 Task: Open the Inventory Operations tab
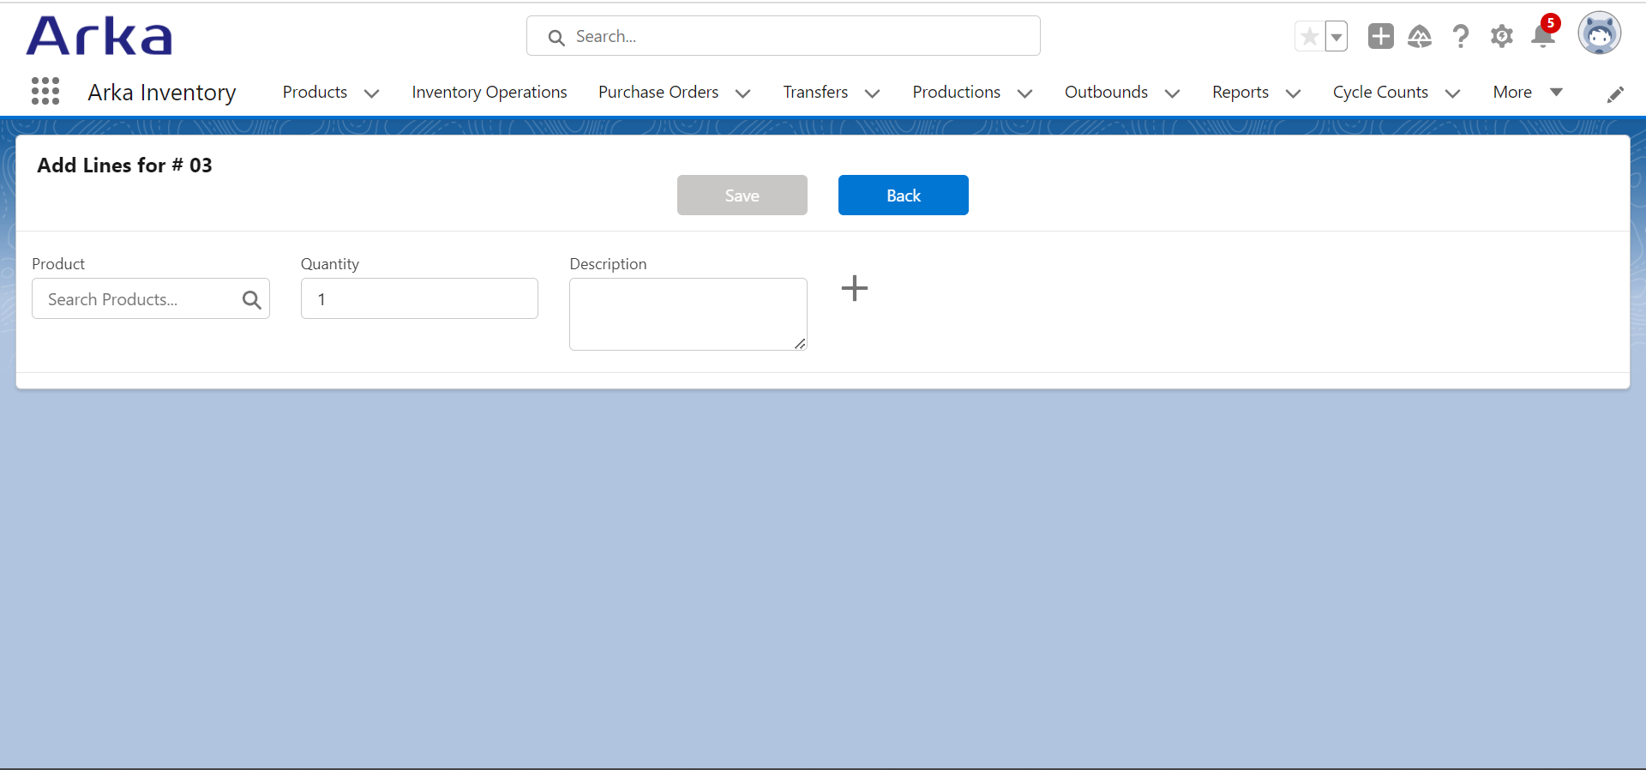click(490, 92)
